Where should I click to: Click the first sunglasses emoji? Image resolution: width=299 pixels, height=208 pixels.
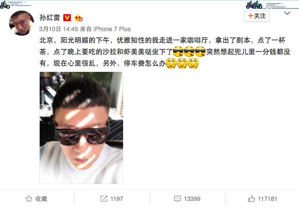178,51
